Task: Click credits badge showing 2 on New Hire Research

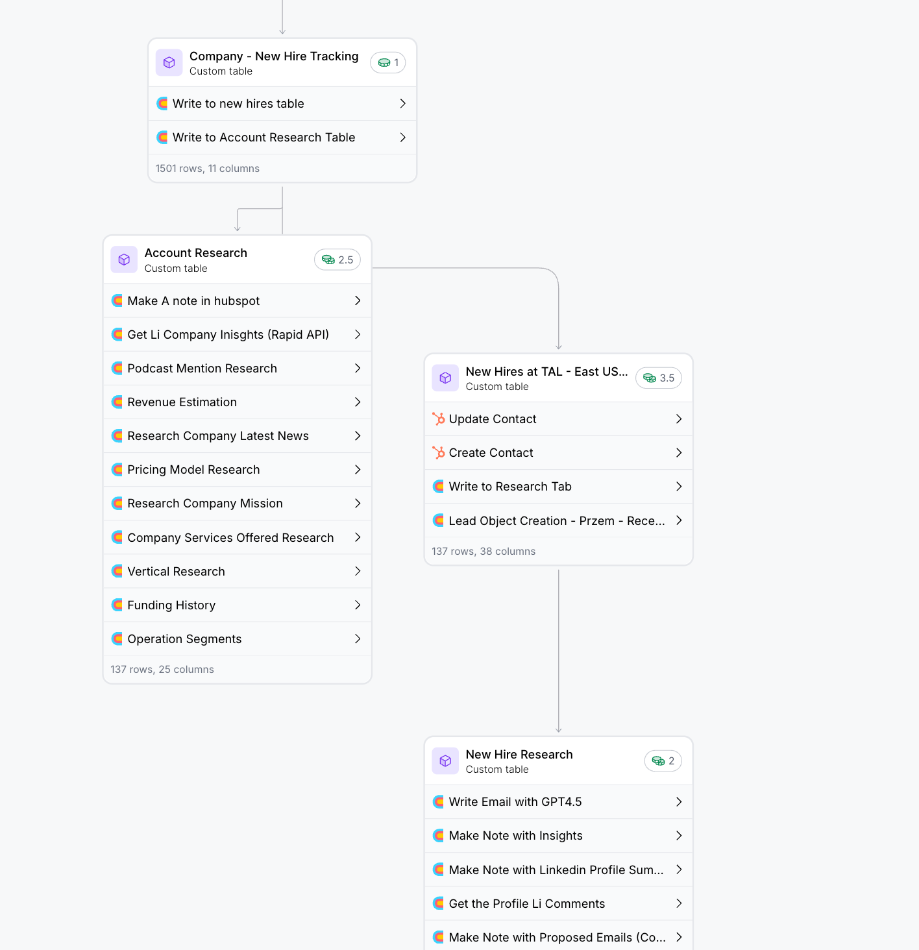Action: coord(663,761)
